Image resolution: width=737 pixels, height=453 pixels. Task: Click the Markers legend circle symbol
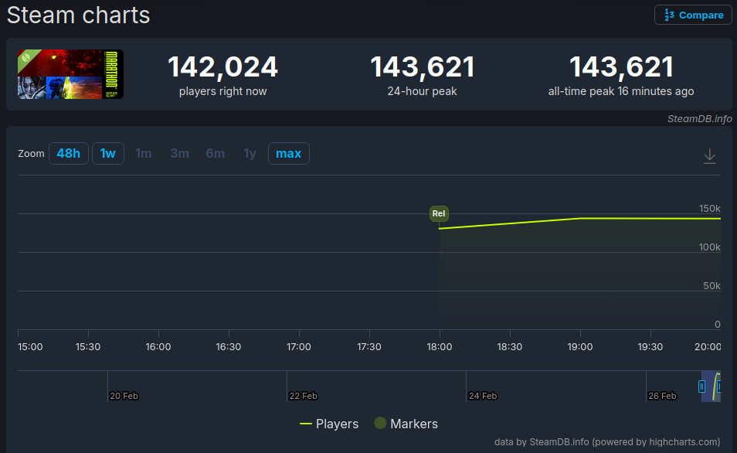(380, 423)
